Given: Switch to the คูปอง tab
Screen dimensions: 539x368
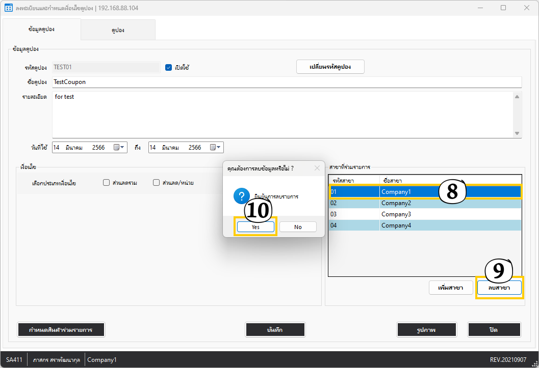Looking at the screenshot, I should (x=118, y=30).
